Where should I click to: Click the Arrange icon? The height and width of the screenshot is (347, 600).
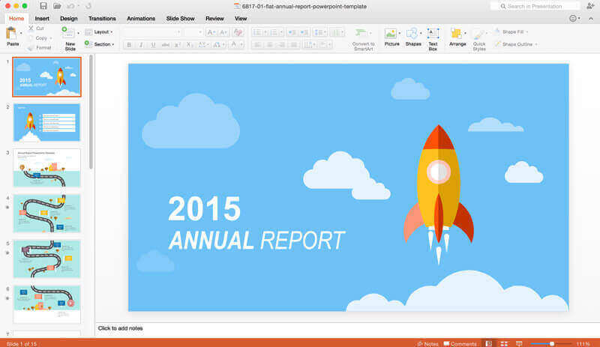[x=457, y=37]
